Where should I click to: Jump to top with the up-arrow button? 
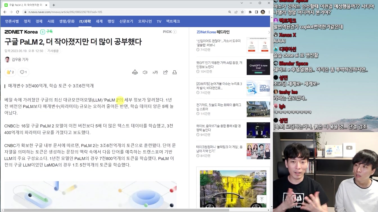(x=262, y=199)
